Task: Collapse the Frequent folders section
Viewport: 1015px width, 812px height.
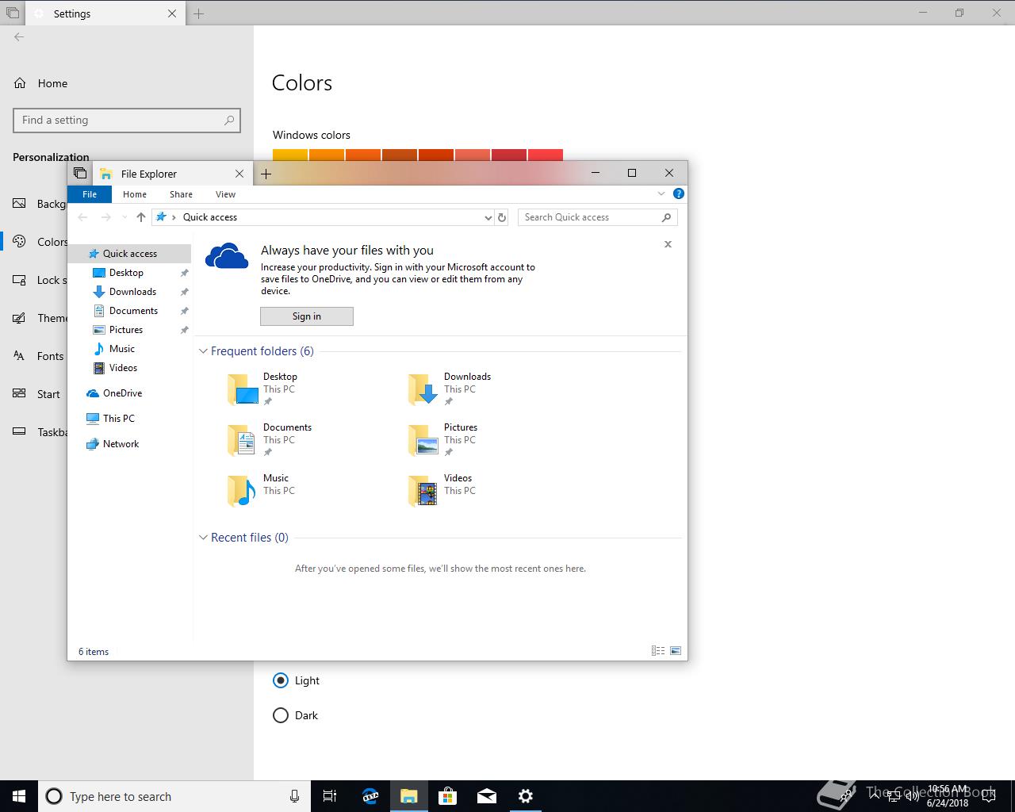Action: click(x=203, y=351)
